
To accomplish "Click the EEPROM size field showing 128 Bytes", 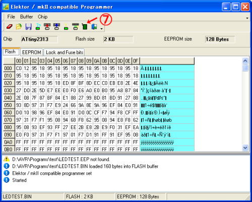I will click(220, 39).
